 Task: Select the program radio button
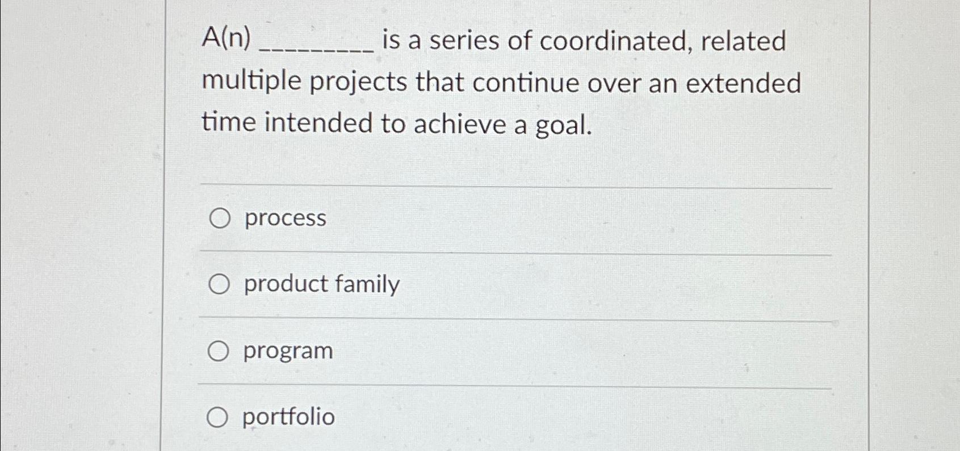pos(219,350)
